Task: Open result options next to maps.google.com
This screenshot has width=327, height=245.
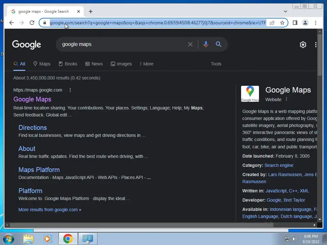Action: coord(70,90)
